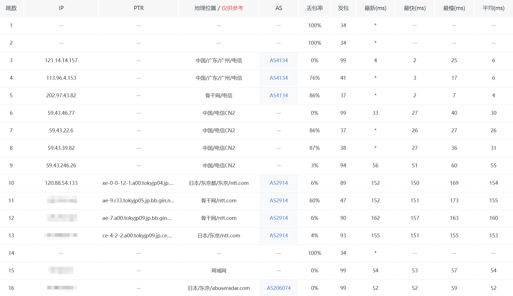Click the IP column header
This screenshot has height=296, width=513.
click(61, 8)
